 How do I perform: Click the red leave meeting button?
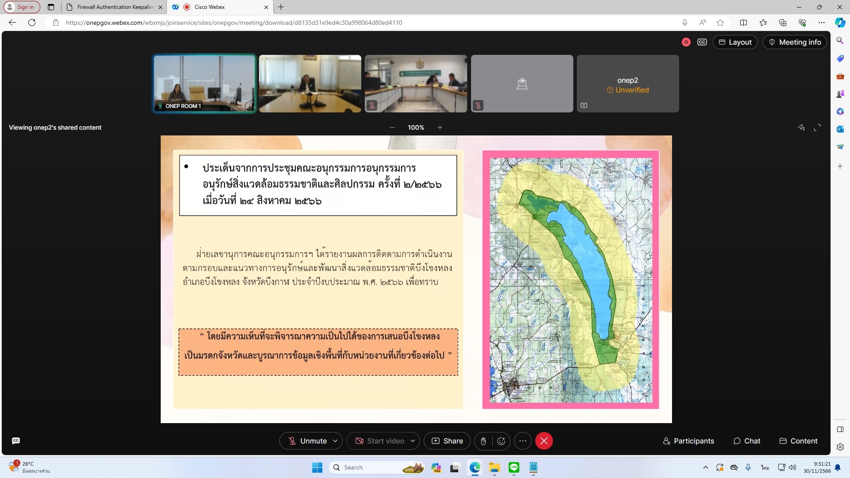(544, 441)
